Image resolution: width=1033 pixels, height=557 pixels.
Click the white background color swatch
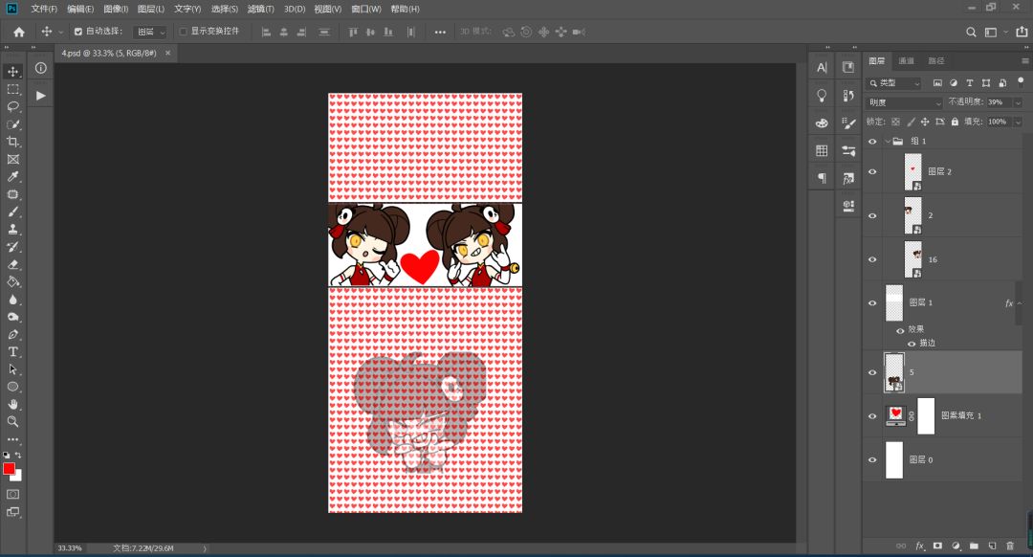point(18,477)
